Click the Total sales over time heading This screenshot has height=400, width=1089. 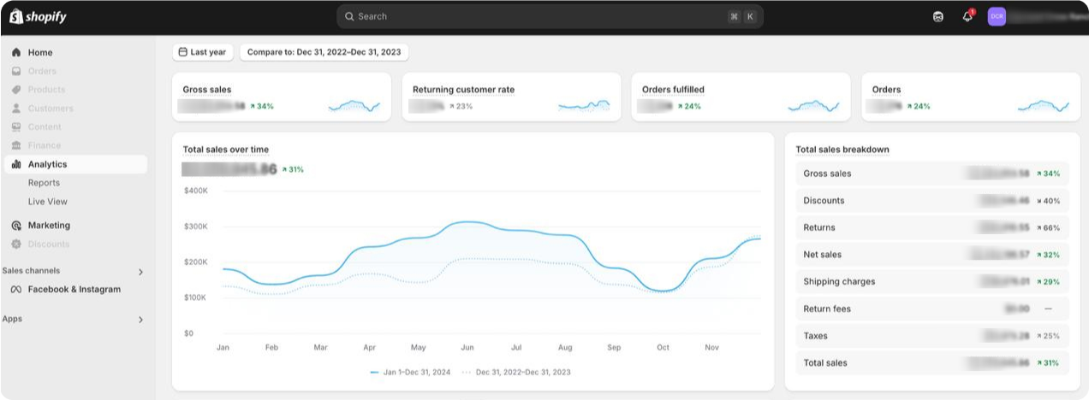pos(225,150)
